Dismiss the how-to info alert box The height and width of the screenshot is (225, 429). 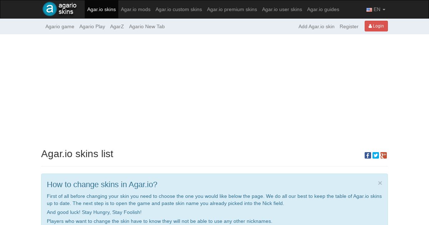click(380, 183)
